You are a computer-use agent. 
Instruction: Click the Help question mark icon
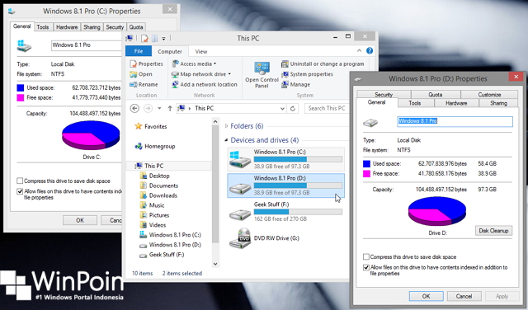370,51
